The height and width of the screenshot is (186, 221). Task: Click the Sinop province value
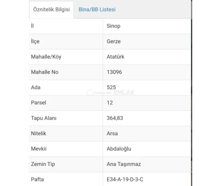(113, 26)
